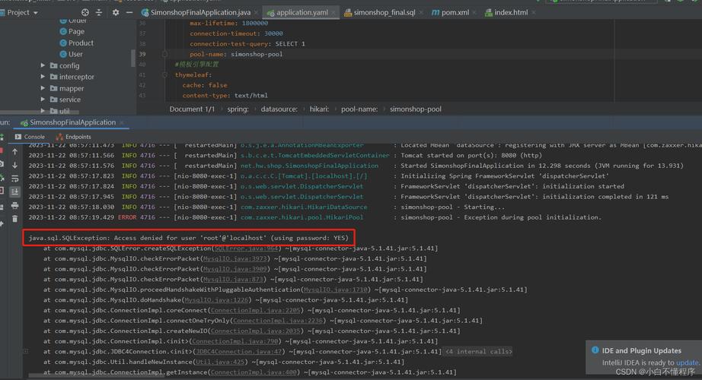Screen dimensions: 702x380
Task: Hide the Project panel with minimize icon
Action: [x=129, y=12]
